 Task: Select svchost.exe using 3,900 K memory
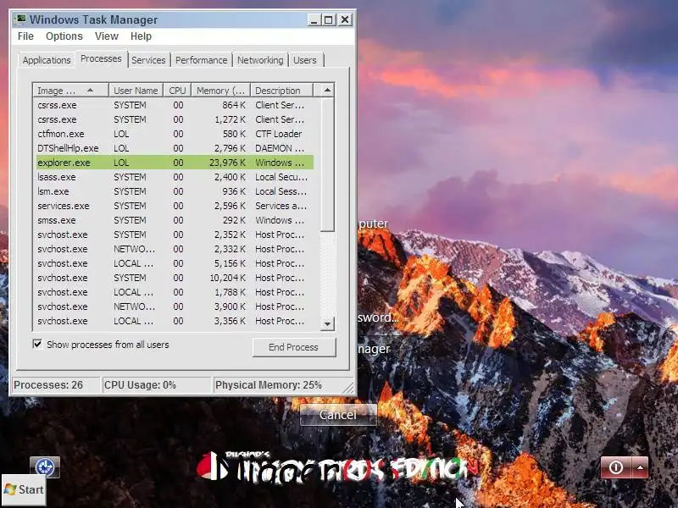(x=173, y=306)
